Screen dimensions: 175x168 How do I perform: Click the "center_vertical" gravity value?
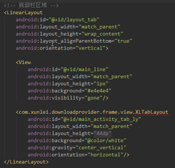tap(101, 148)
